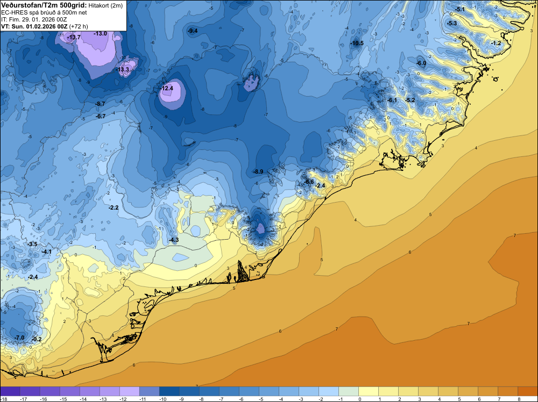Click the -15 label in the legend scale
This screenshot has width=538, height=402.
tap(63, 399)
